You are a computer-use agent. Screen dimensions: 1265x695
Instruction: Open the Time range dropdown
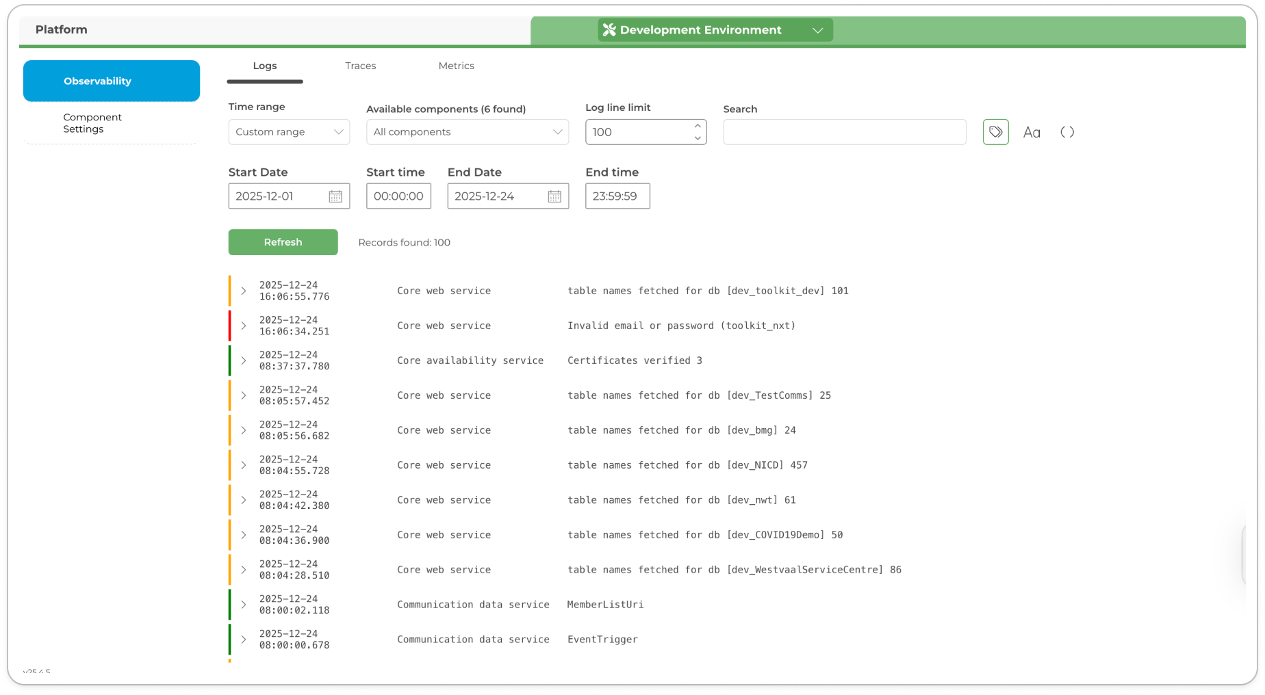(289, 132)
